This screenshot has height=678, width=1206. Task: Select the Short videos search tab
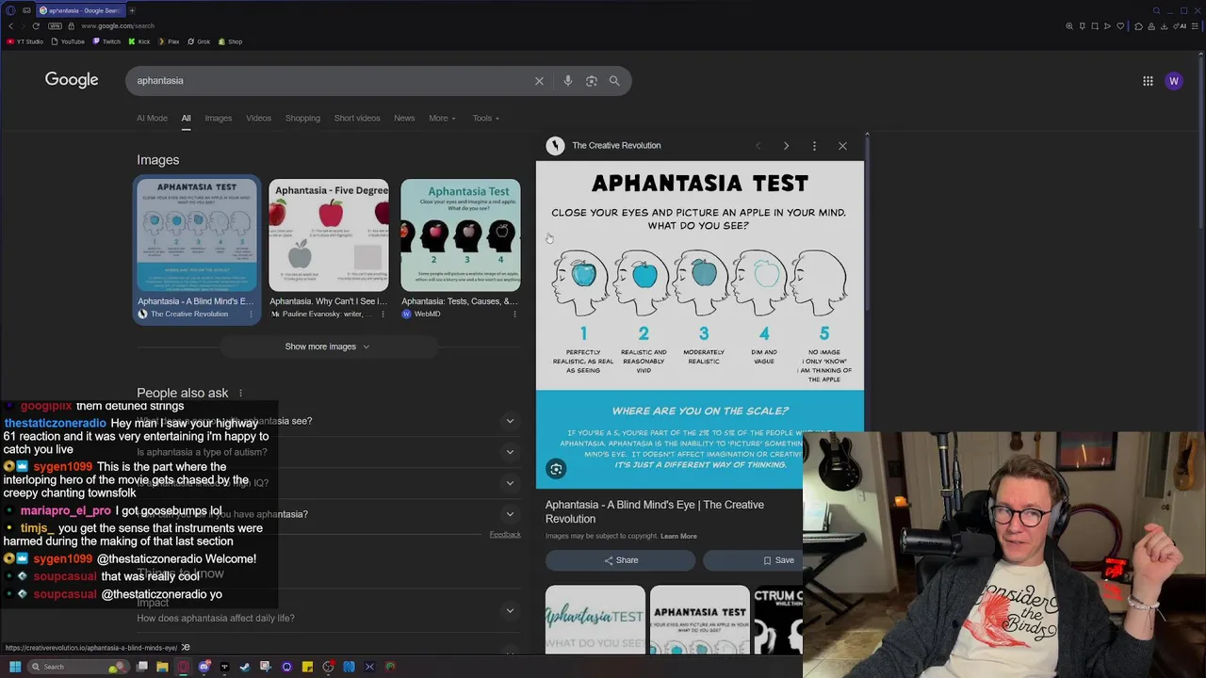pos(357,119)
